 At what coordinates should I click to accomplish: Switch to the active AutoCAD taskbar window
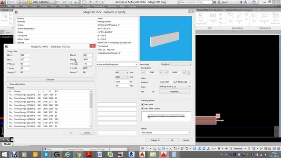[163, 154]
